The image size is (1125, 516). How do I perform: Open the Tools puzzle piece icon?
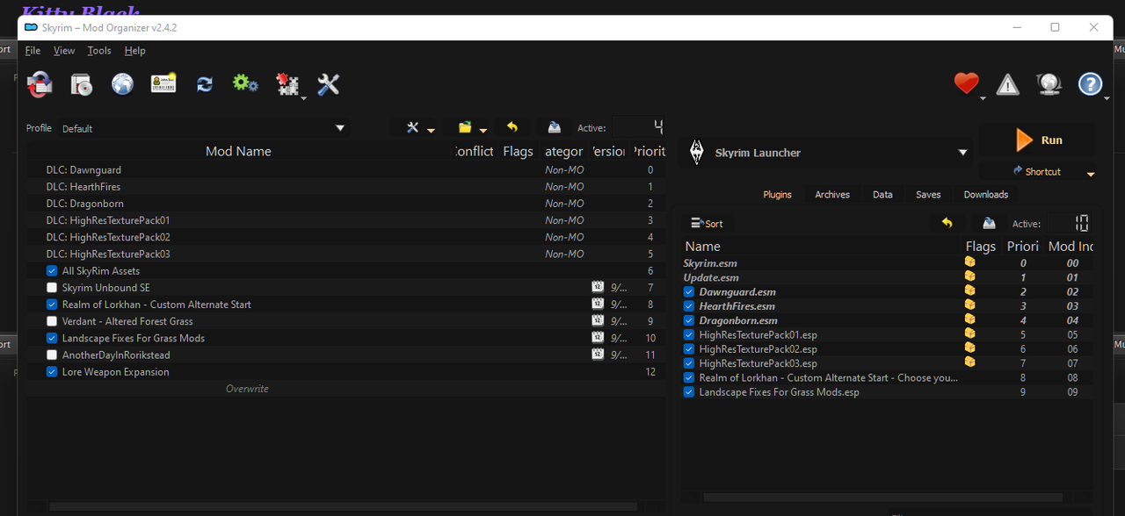[287, 84]
